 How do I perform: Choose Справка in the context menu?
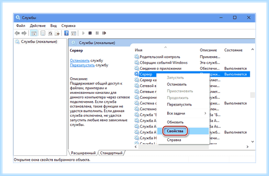click(x=174, y=140)
